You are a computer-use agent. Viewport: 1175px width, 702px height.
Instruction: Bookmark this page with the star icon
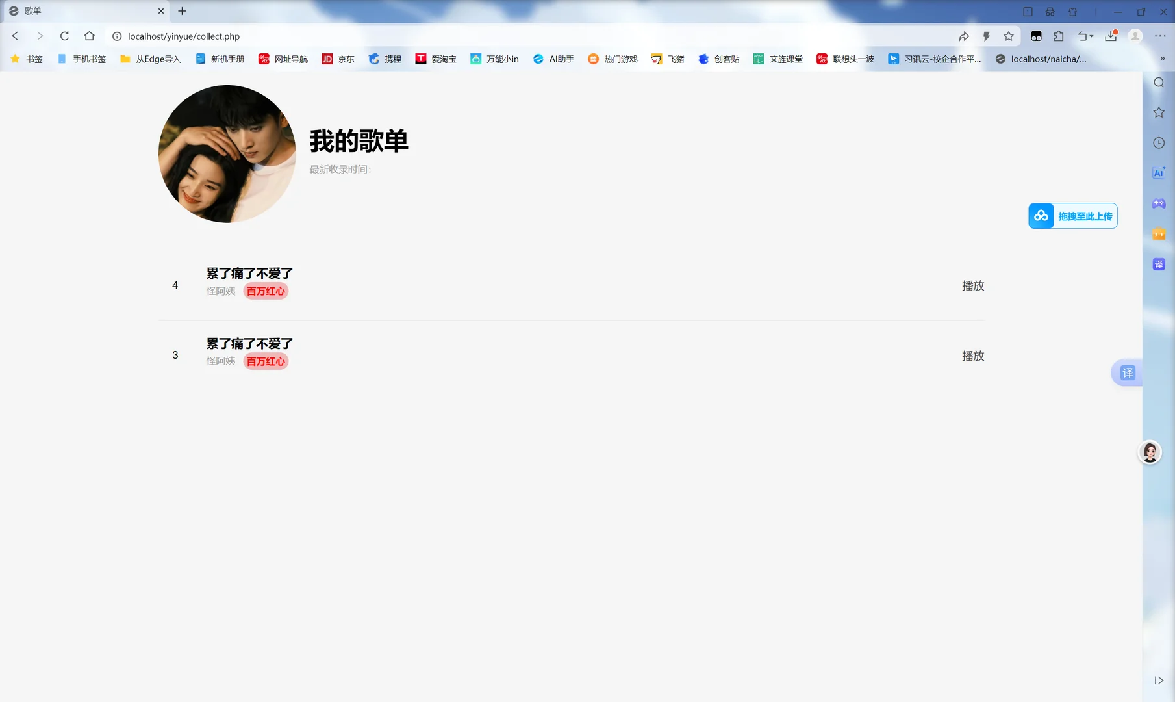[1009, 36]
